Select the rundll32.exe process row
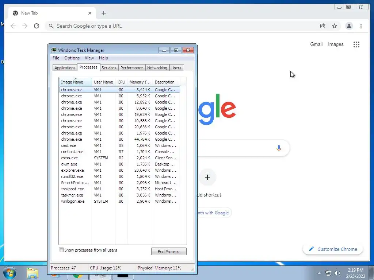Screen dimensions: 374x280 click(119, 176)
